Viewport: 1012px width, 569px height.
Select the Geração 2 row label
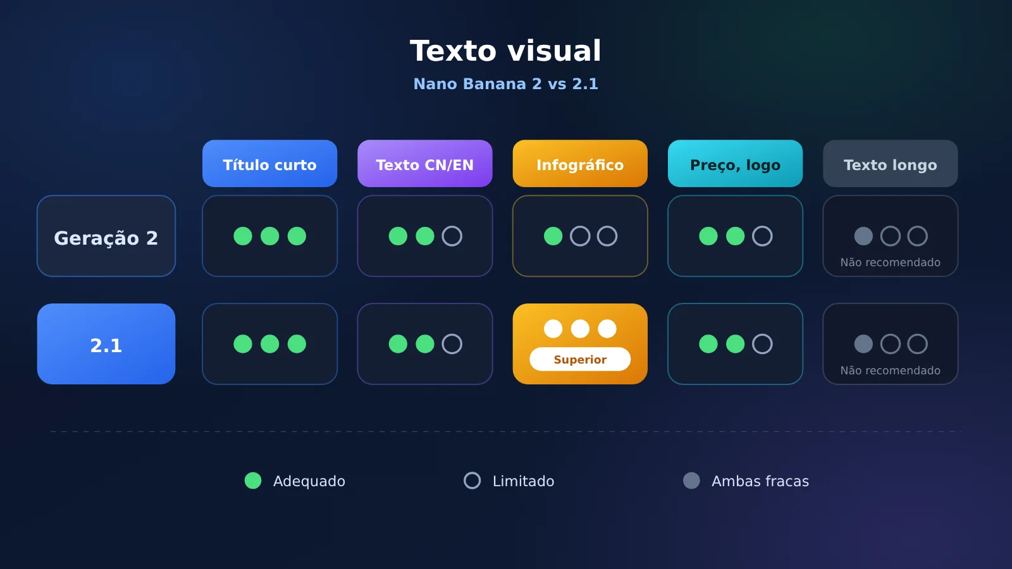(x=106, y=236)
